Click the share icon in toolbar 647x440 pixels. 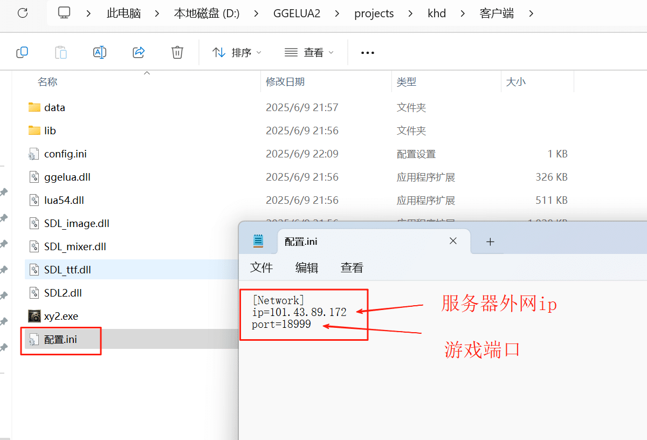coord(139,52)
